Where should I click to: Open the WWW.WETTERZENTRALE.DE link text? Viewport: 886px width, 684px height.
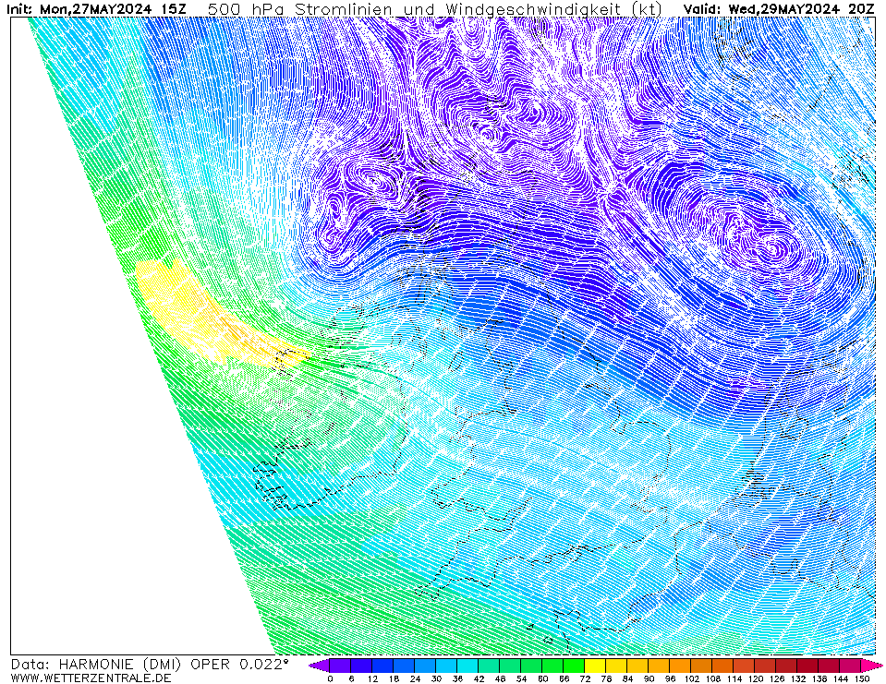tap(91, 678)
